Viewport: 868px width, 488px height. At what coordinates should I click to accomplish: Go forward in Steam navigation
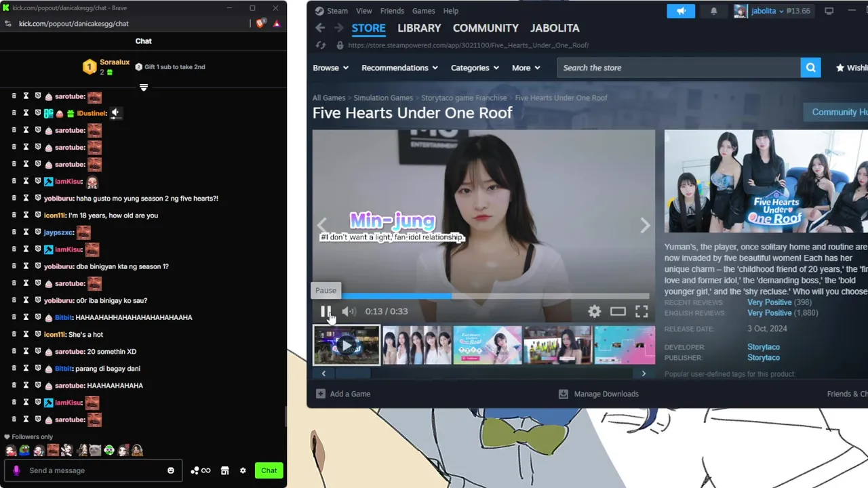coord(338,28)
